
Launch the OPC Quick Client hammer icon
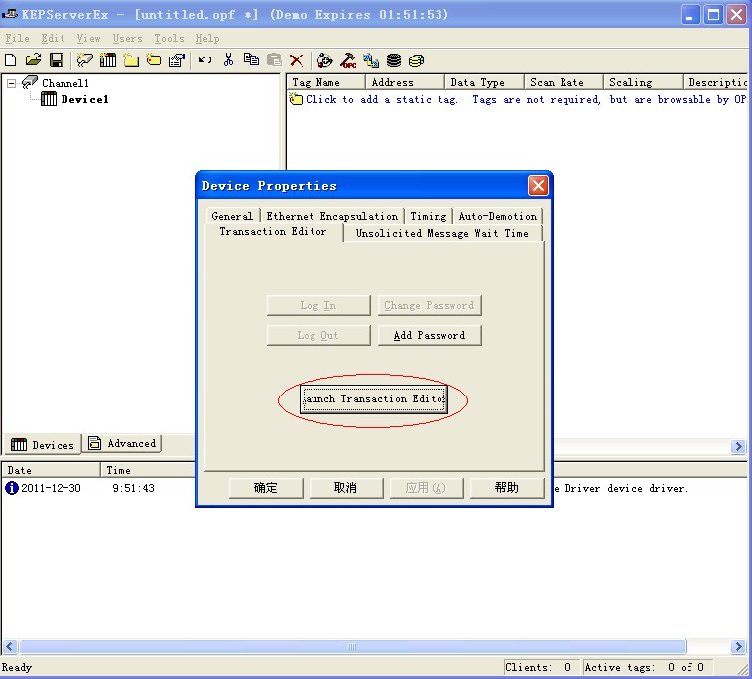tap(348, 60)
